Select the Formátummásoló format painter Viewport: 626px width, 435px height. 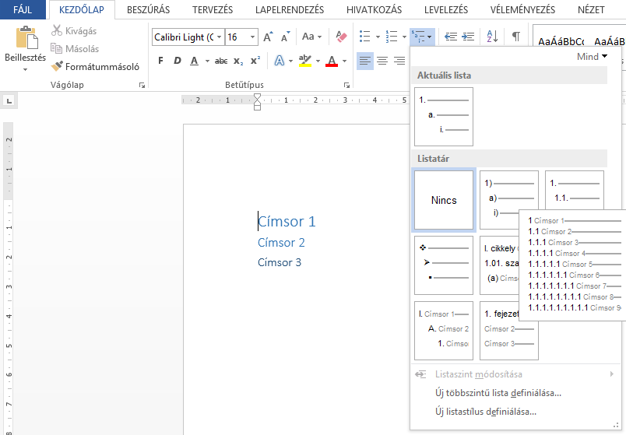pyautogui.click(x=95, y=66)
